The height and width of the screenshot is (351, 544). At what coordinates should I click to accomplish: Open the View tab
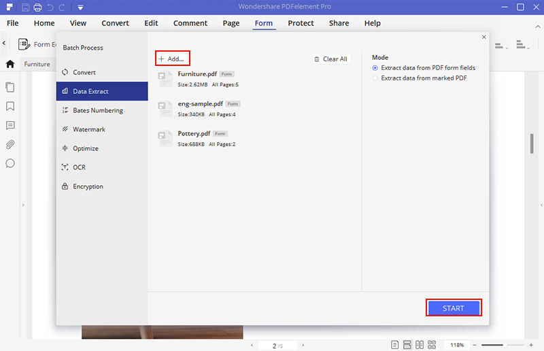pyautogui.click(x=78, y=23)
